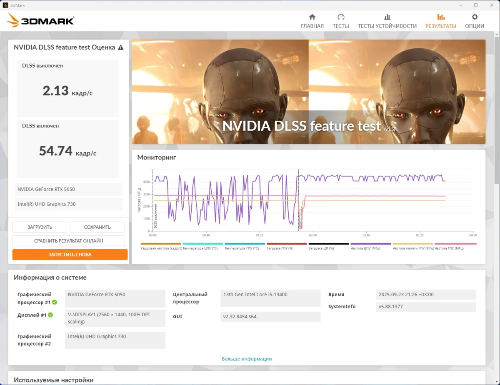
Task: Click the ЗАПУСТИТЬ СНОВА button
Action: coord(70,254)
